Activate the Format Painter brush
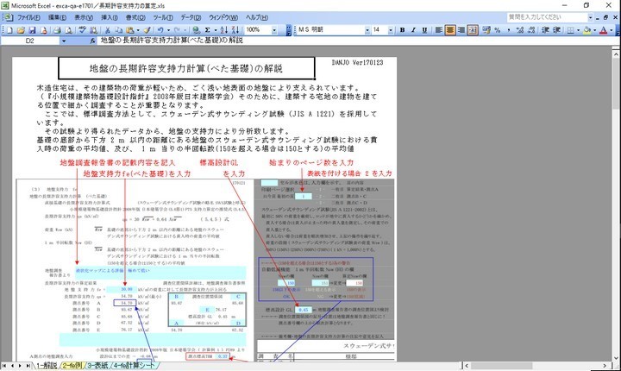621x371 pixels. point(147,30)
